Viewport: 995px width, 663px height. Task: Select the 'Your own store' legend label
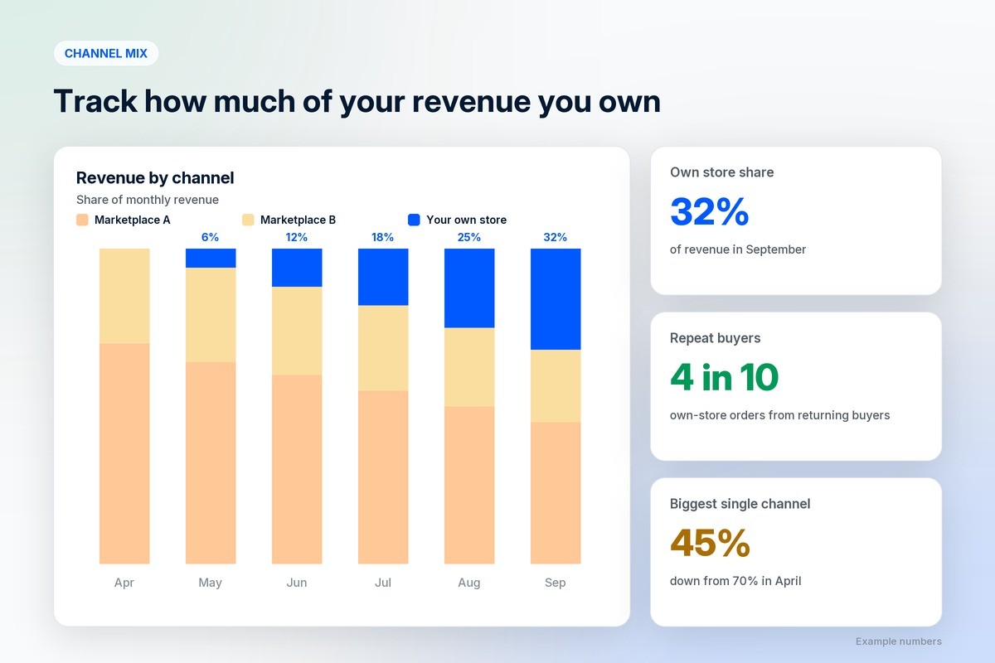[x=467, y=220]
